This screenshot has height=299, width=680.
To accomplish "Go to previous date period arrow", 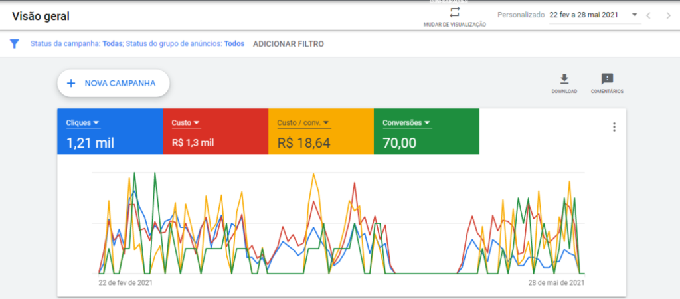I will [649, 15].
